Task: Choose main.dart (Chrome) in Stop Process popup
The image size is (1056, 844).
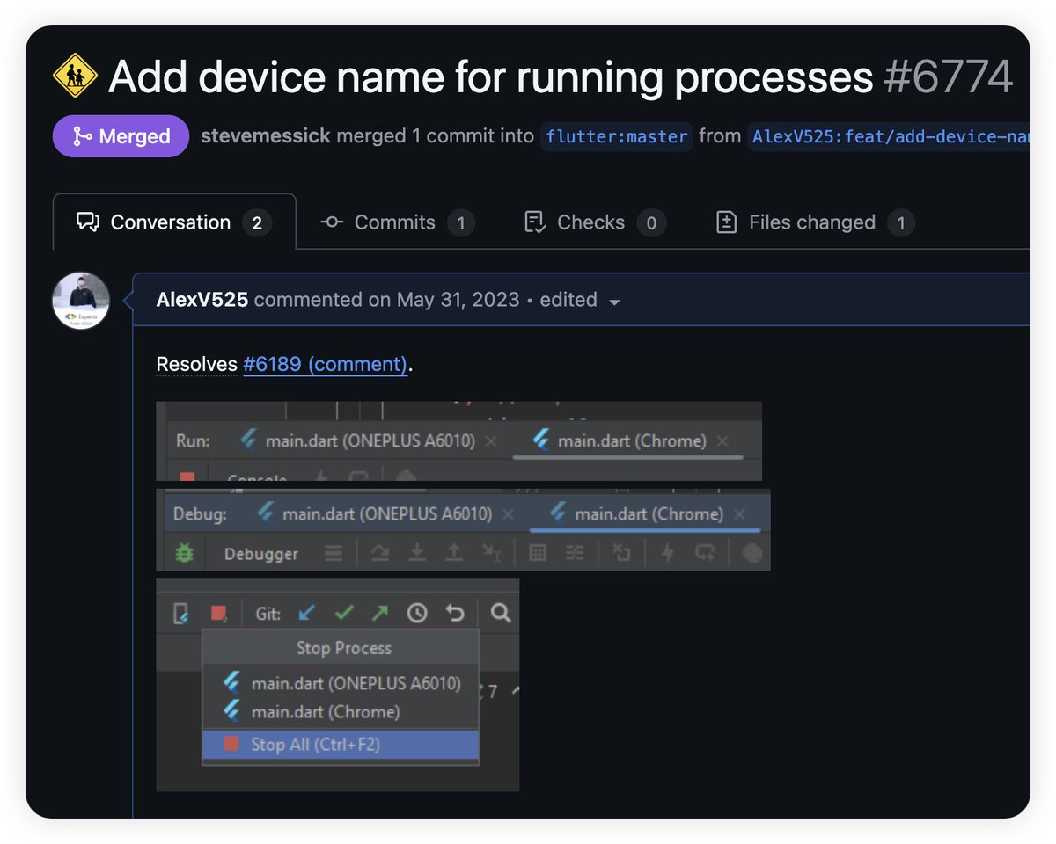Action: [341, 711]
